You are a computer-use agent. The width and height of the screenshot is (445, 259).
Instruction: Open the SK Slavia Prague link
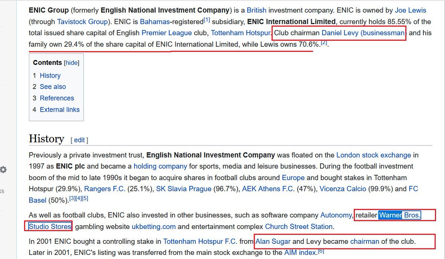point(184,189)
